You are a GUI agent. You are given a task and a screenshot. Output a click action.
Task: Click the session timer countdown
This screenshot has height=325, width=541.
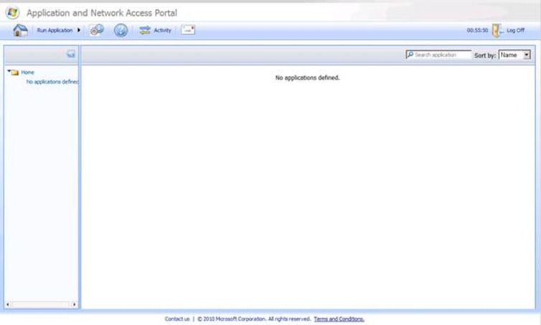coord(477,31)
